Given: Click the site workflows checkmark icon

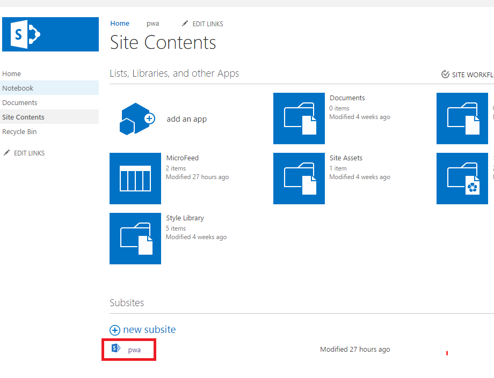Looking at the screenshot, I should click(445, 74).
